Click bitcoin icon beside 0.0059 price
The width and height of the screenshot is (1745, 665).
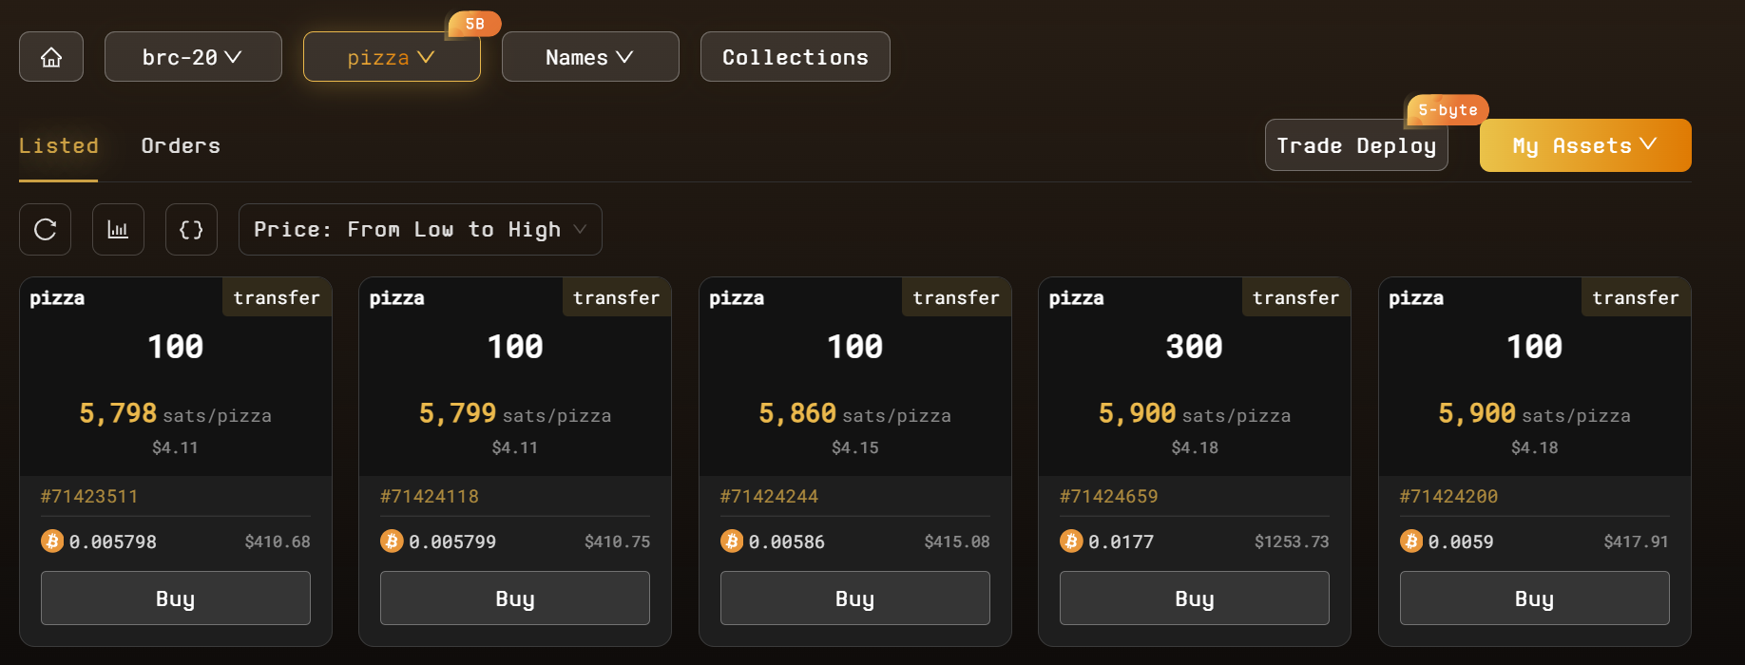click(1411, 541)
